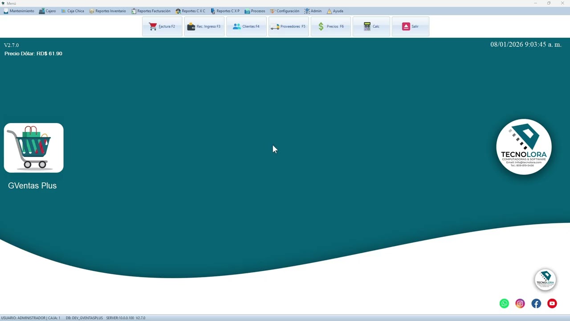Click DB: DEV_GVENTASPLUS in status bar
This screenshot has height=321, width=570.
(x=84, y=318)
